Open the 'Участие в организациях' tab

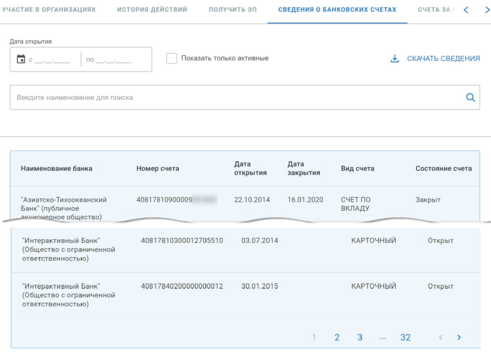(x=48, y=10)
